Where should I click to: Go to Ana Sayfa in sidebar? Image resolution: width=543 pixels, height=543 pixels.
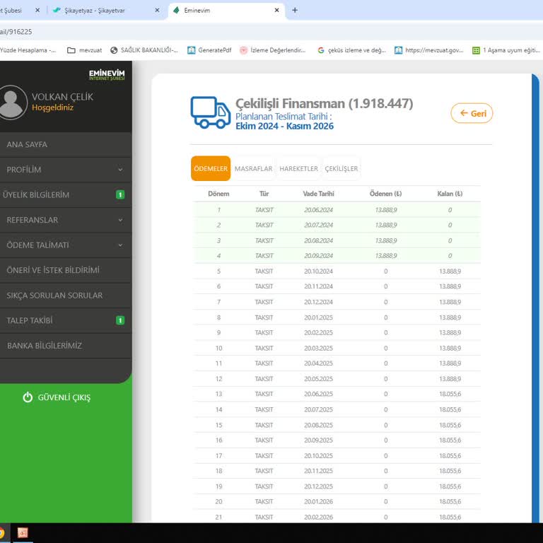click(x=27, y=144)
